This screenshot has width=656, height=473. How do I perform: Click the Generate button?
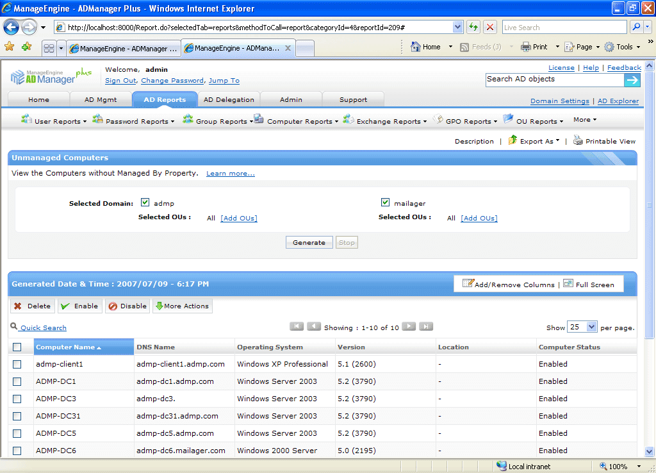pyautogui.click(x=308, y=242)
